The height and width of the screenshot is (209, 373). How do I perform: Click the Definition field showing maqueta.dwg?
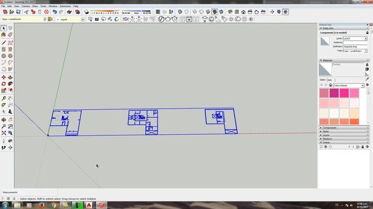[355, 46]
